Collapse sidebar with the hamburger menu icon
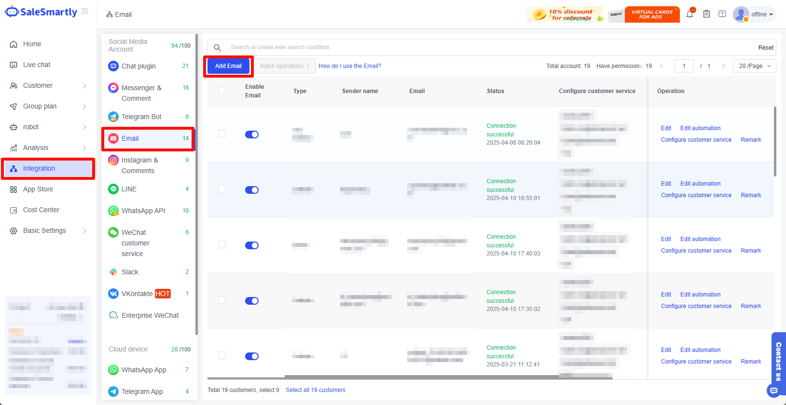 pos(85,12)
